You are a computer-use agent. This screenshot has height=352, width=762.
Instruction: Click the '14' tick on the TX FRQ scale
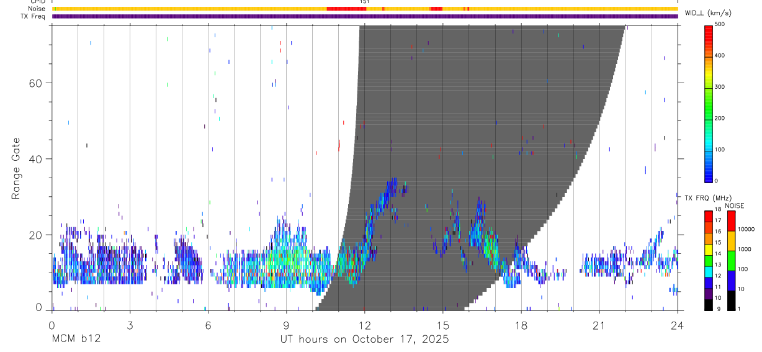[718, 253]
